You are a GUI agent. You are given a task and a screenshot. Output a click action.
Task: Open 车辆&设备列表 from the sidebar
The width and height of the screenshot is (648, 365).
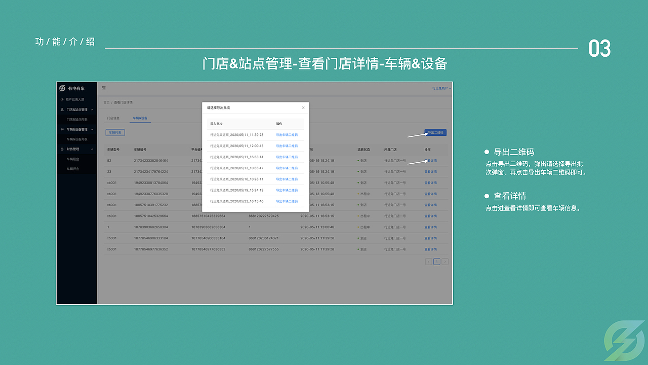77,139
